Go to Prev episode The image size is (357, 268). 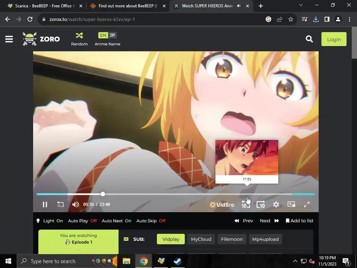coord(244,221)
